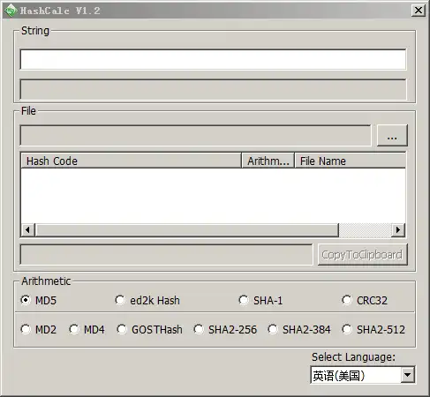Click the File Name column header
Image resolution: width=430 pixels, height=397 pixels.
point(350,161)
